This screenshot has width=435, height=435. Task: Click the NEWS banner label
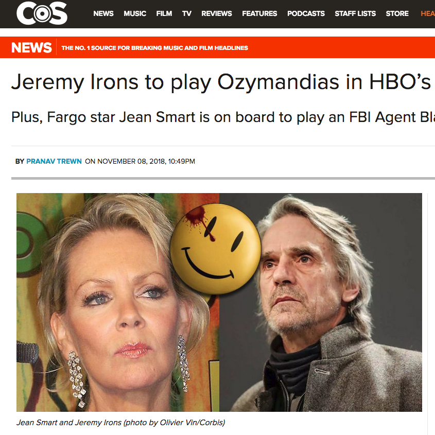coord(31,47)
